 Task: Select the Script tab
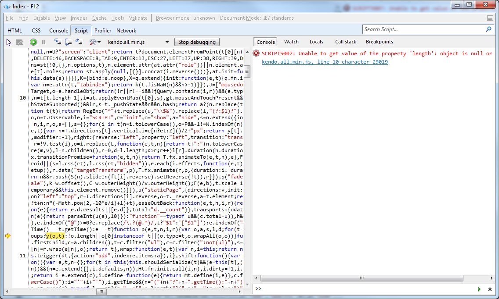81,31
